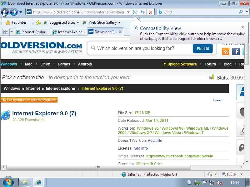Open a new blank tab

coord(127,32)
